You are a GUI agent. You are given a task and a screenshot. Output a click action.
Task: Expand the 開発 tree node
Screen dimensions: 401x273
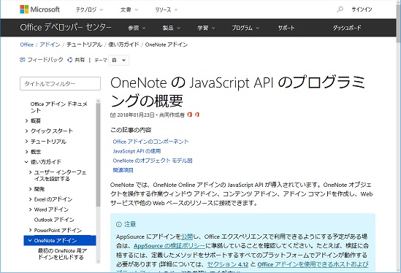pos(31,189)
